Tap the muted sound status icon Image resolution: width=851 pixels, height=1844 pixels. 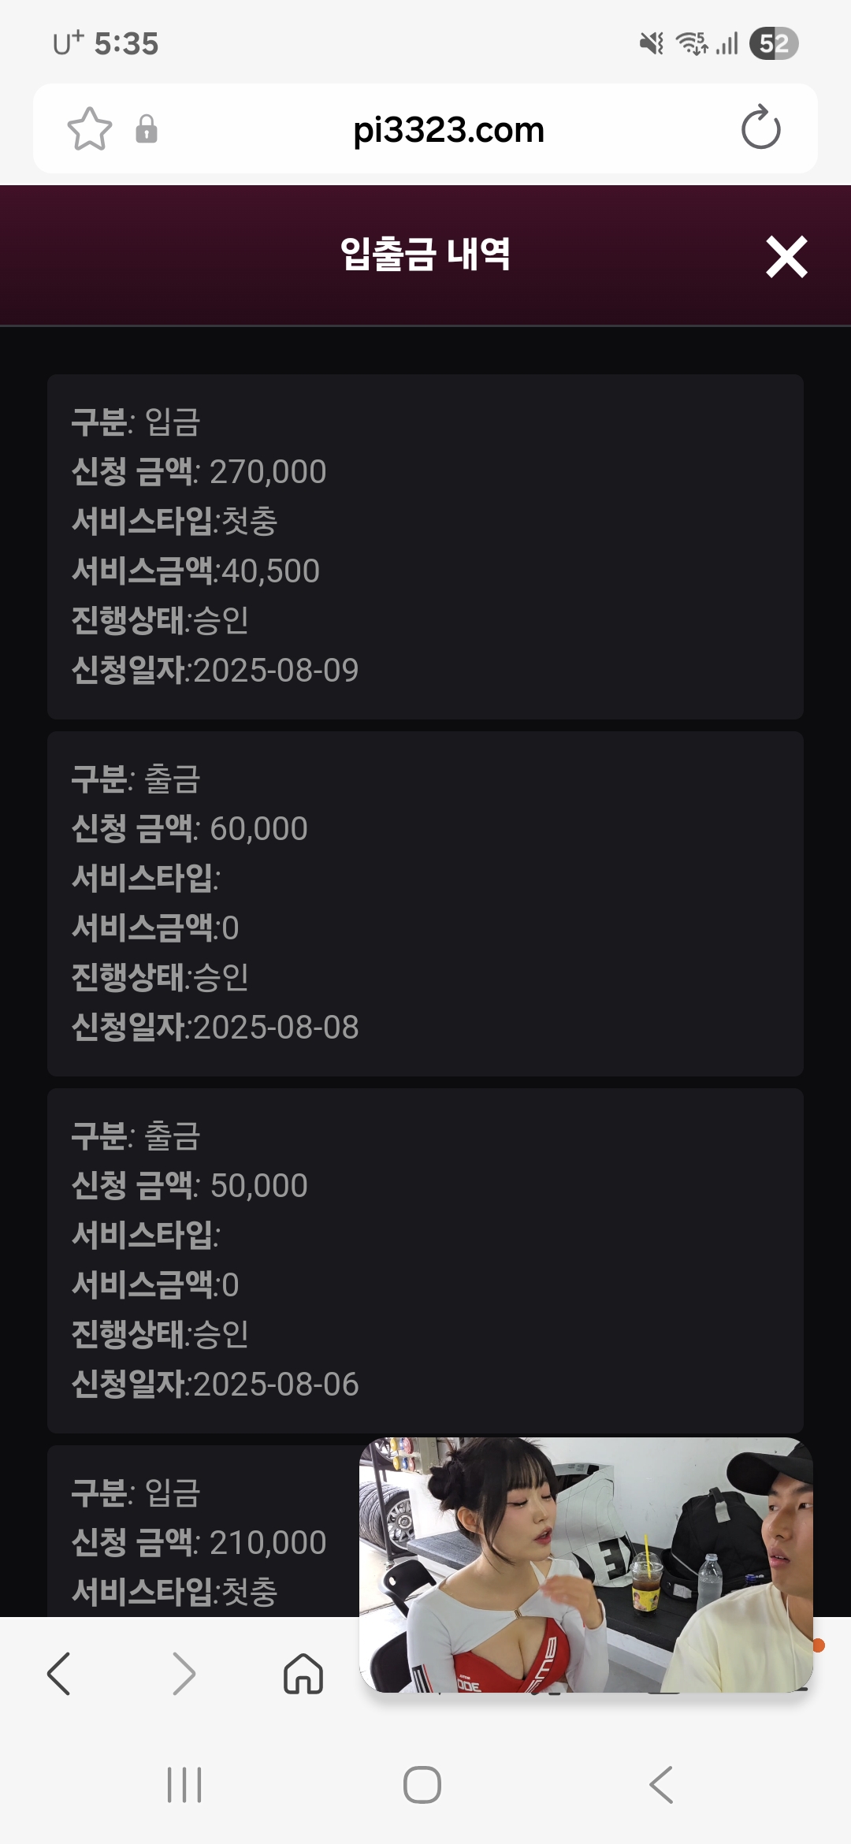click(x=652, y=43)
